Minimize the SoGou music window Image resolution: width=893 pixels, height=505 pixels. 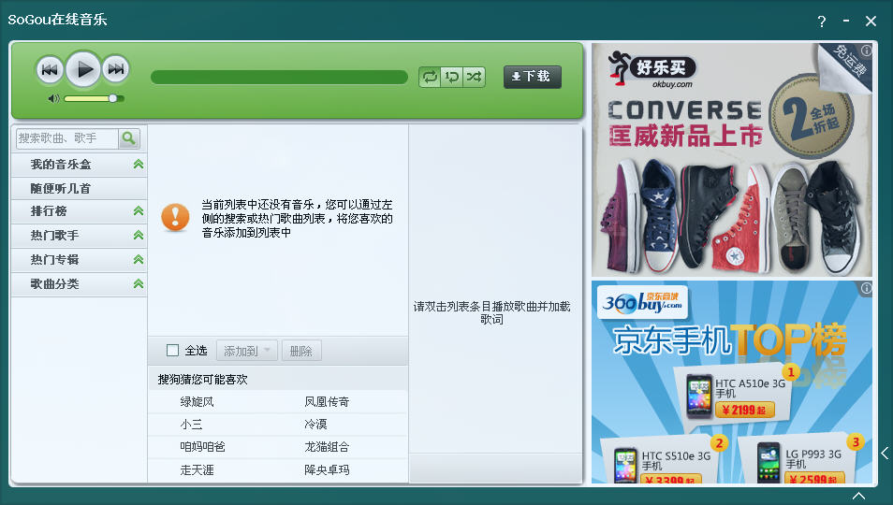846,21
